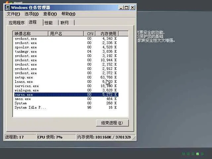Select svchost.exe using 2,336 K
Screen dimensions: 212x159
66,43
